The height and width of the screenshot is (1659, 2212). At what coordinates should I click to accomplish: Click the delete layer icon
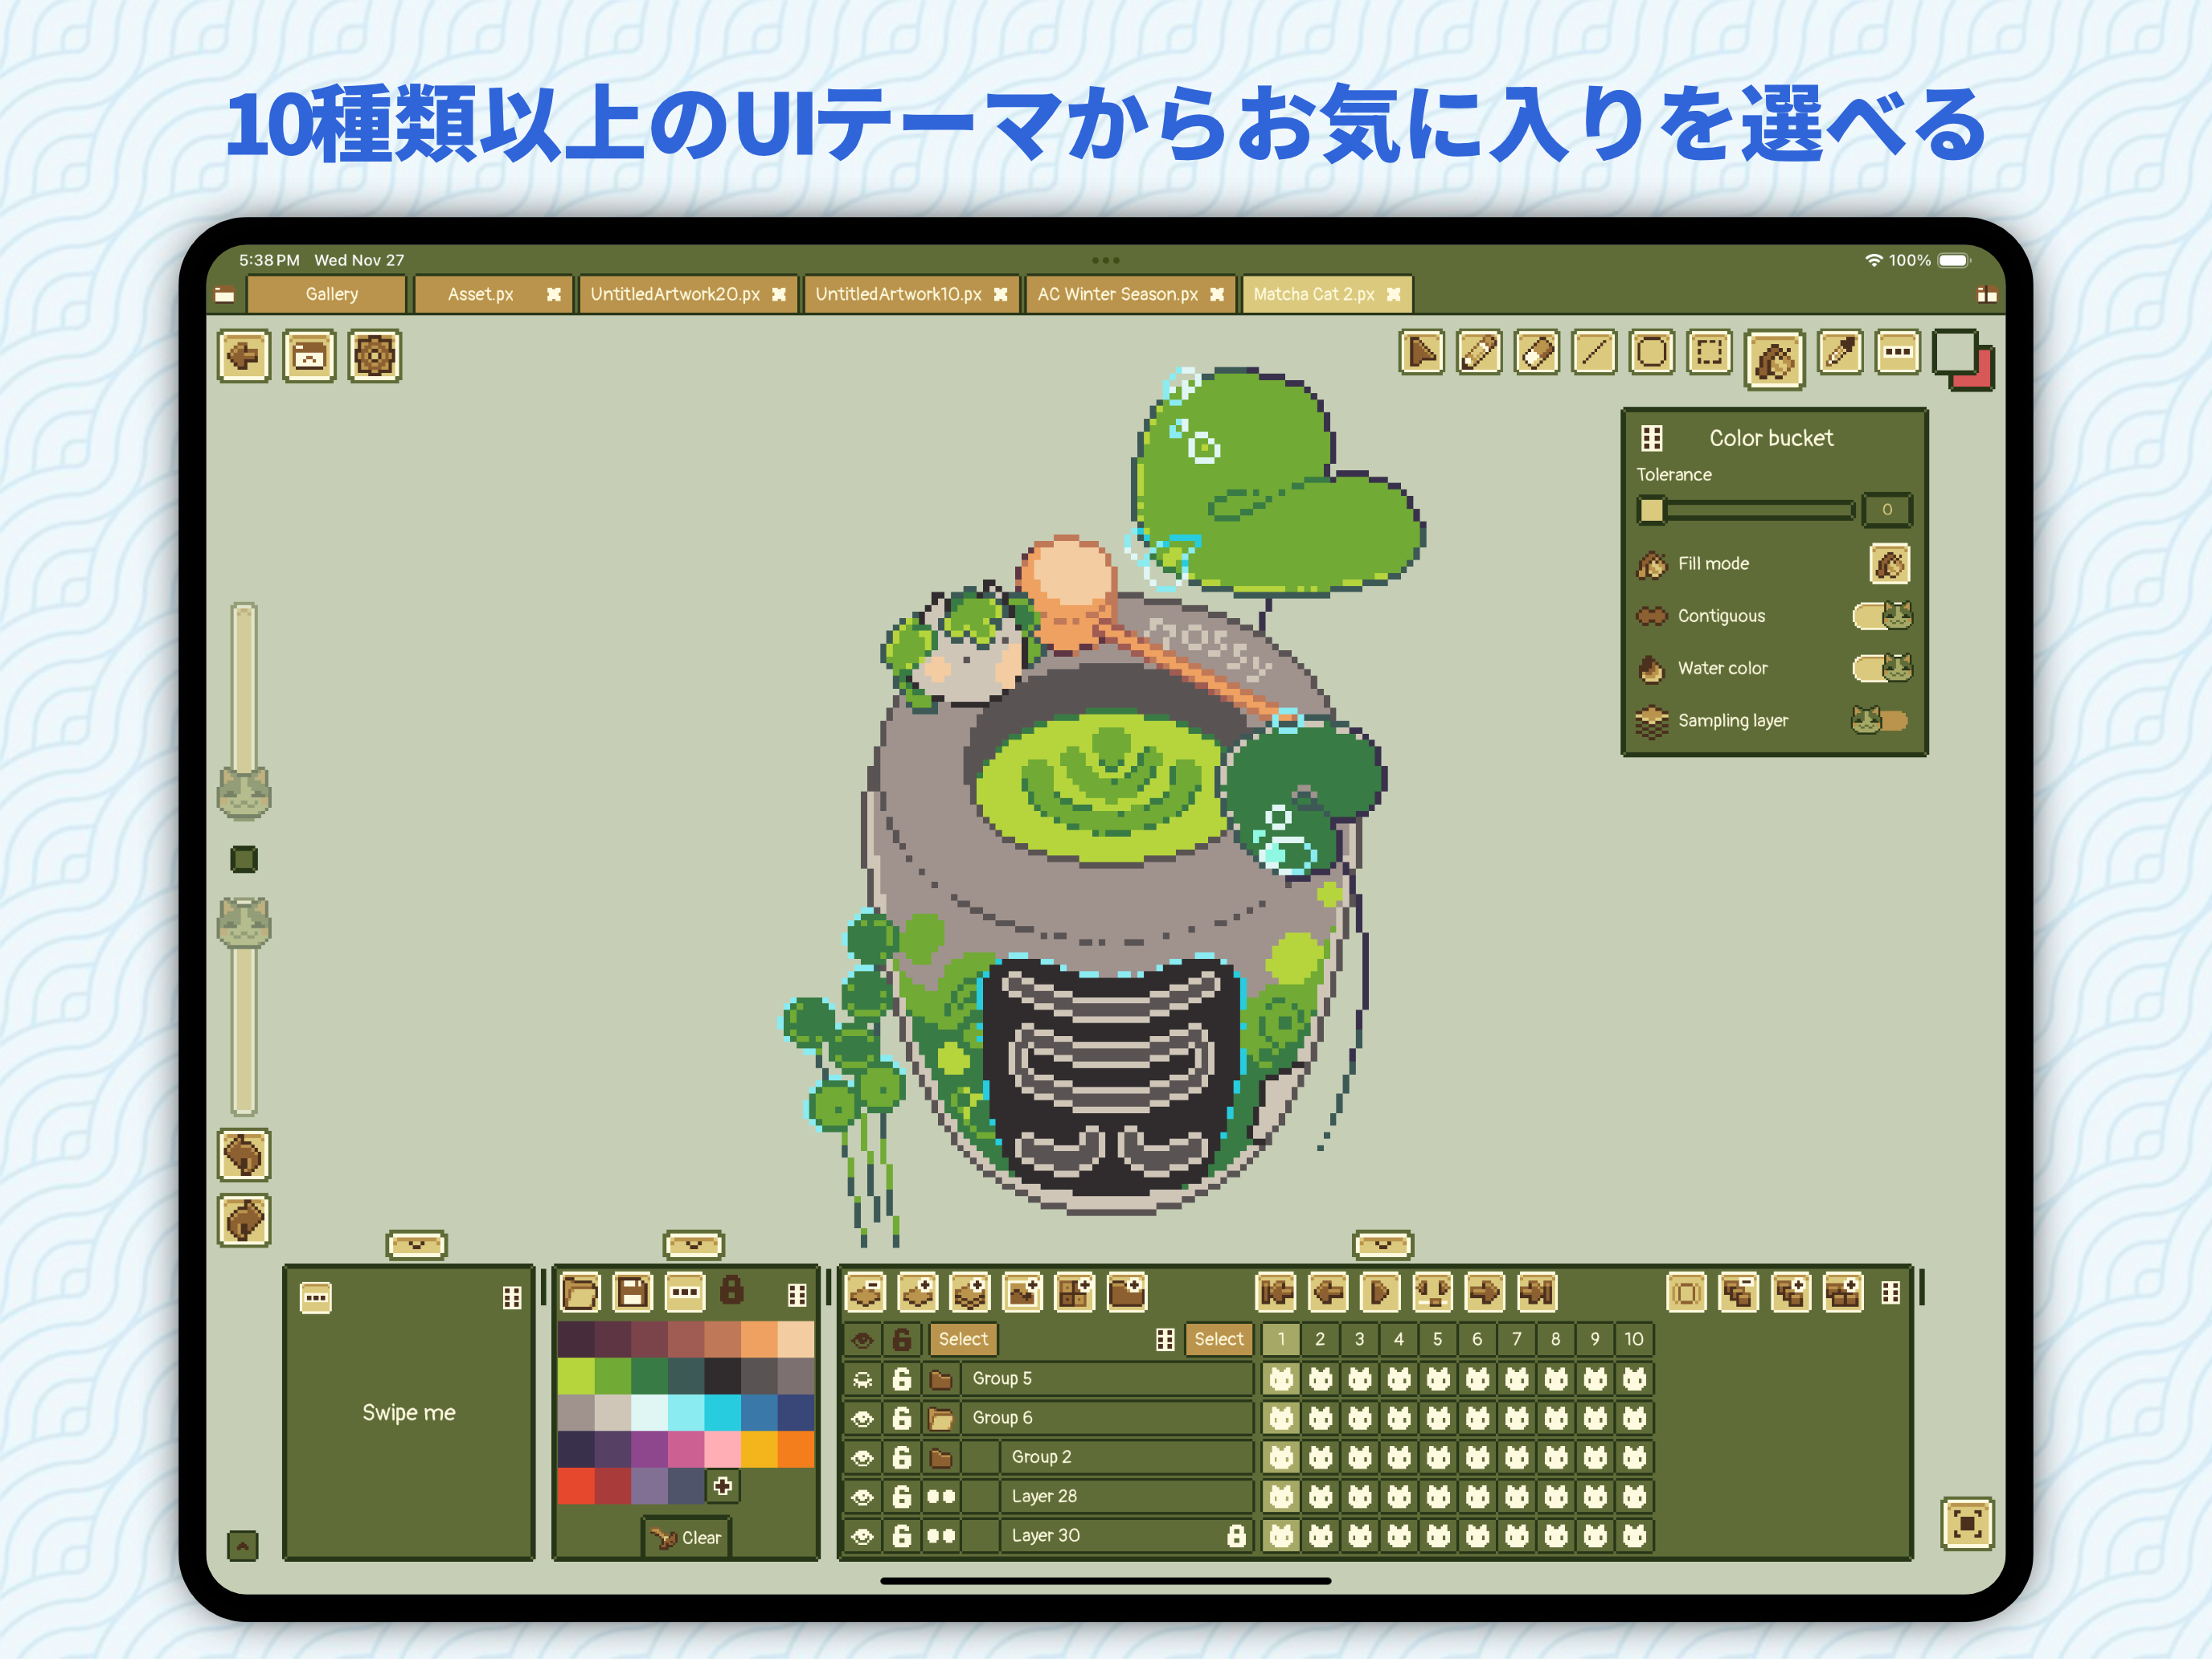pyautogui.click(x=866, y=1293)
